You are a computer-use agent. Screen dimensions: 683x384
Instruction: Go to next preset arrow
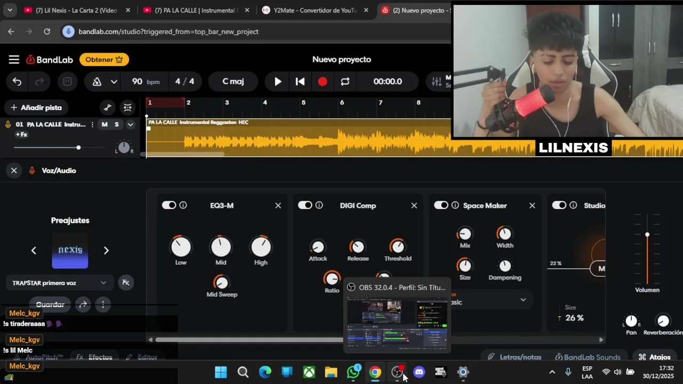click(106, 250)
